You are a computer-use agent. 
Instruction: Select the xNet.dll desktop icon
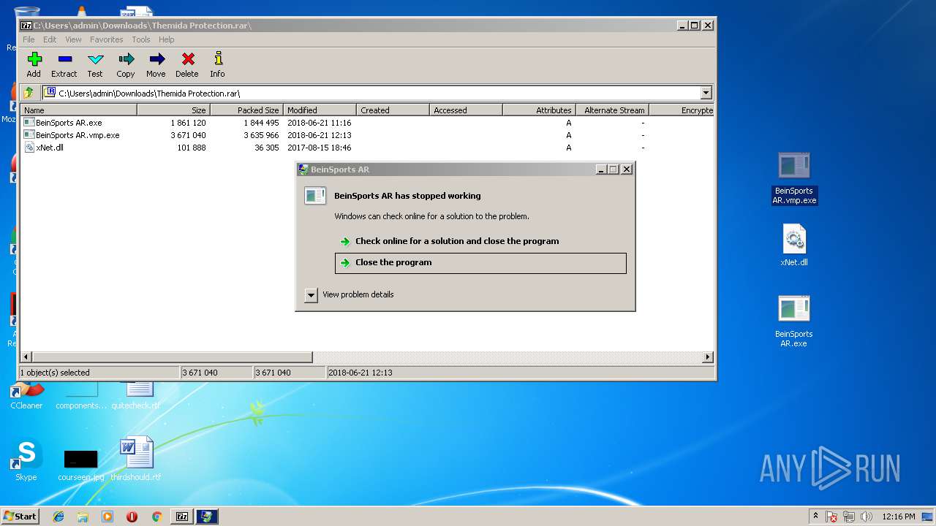[794, 245]
